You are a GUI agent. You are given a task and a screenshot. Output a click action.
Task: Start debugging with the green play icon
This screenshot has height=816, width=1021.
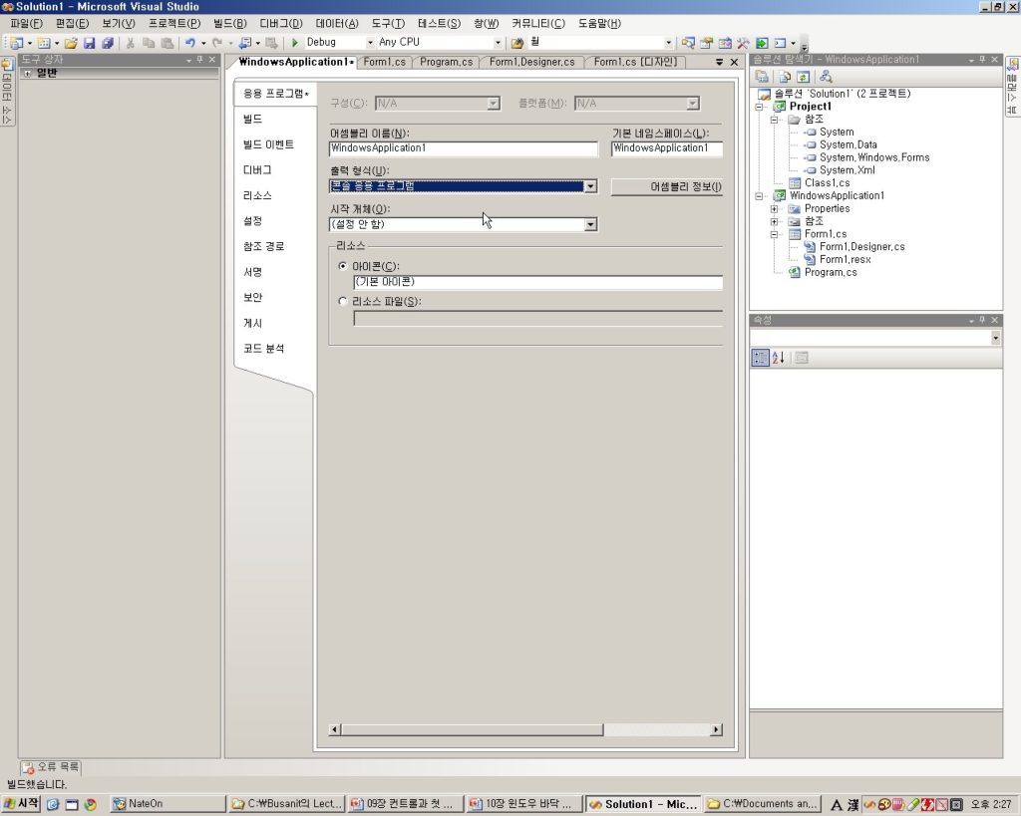294,42
